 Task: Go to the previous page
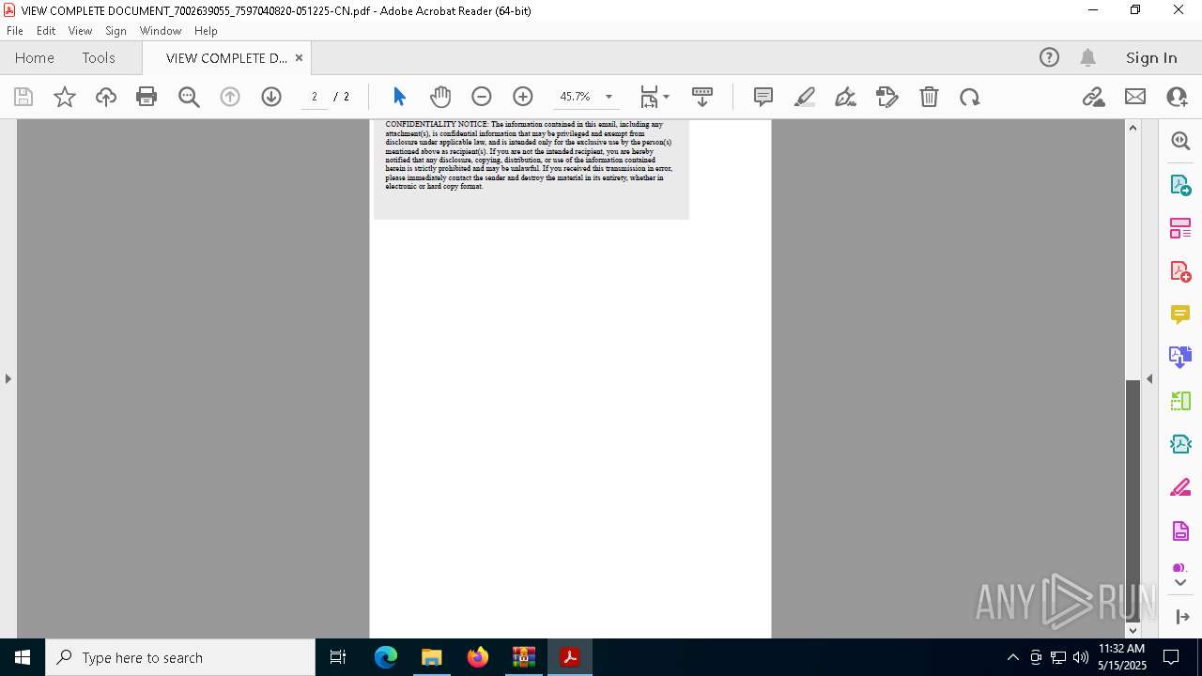pyautogui.click(x=230, y=97)
